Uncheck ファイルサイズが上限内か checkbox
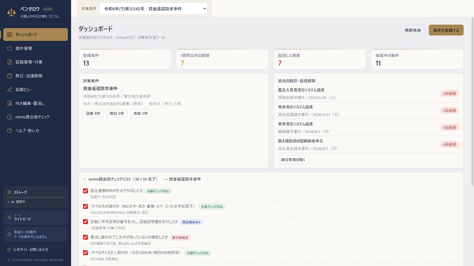Viewport: 474px width, 266px height. (85, 252)
